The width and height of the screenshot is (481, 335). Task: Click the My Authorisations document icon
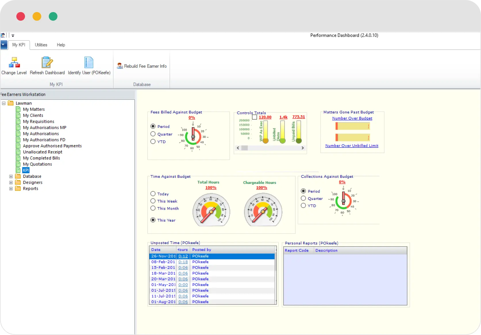point(18,134)
